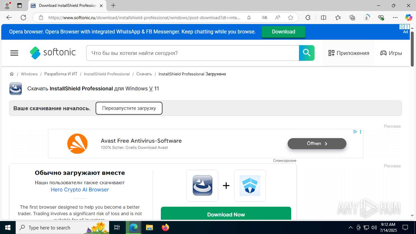
Task: Refresh the current page
Action: tap(23, 18)
